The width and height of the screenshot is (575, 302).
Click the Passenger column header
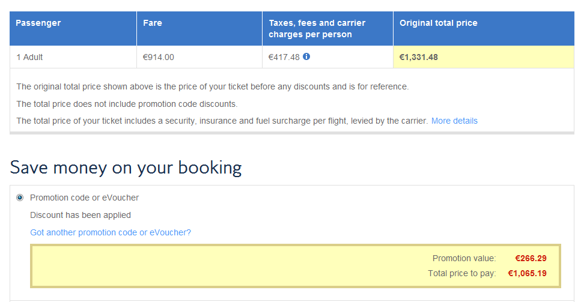(38, 23)
